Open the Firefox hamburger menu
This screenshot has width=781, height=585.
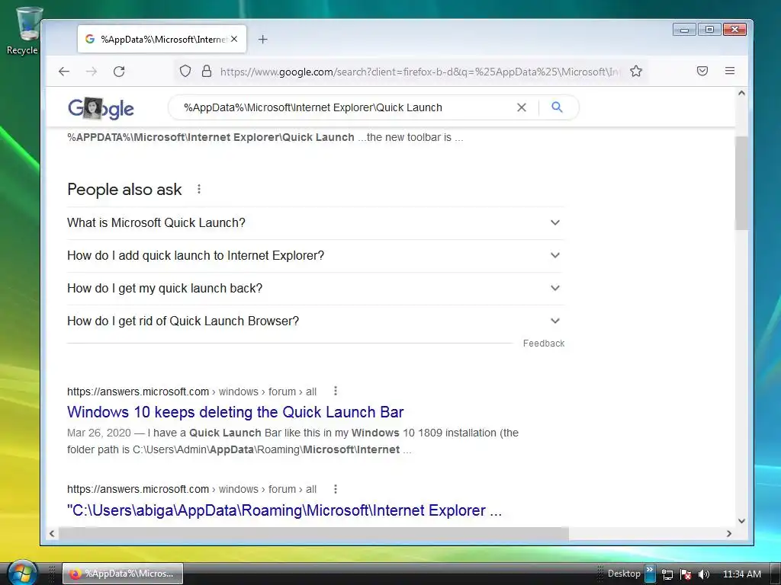click(x=730, y=71)
